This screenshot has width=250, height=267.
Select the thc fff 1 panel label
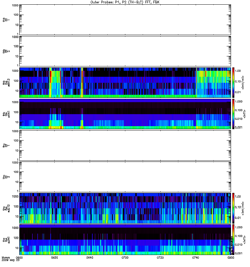(x=6, y=146)
